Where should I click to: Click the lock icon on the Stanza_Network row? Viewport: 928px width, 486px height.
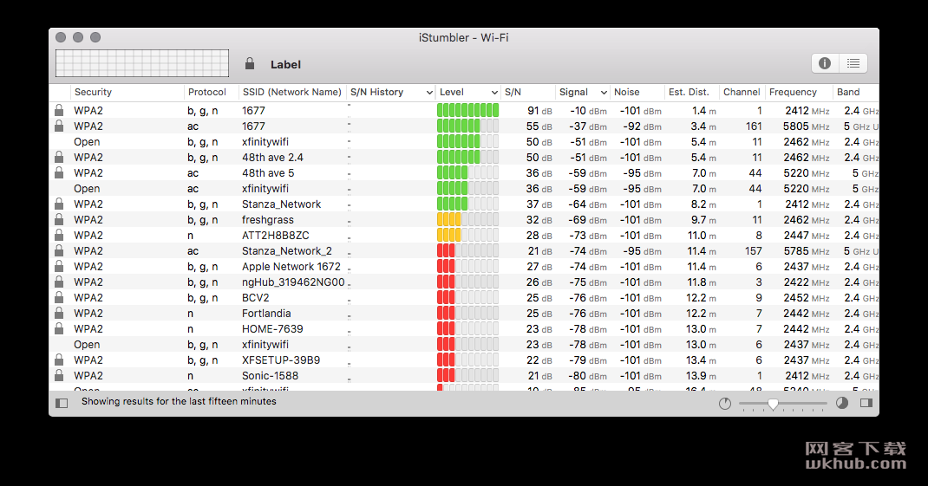pos(59,204)
